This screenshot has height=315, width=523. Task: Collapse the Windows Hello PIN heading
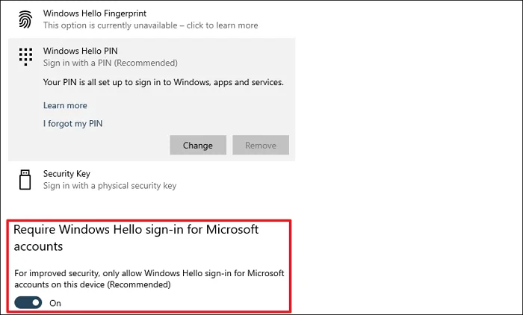click(x=81, y=51)
